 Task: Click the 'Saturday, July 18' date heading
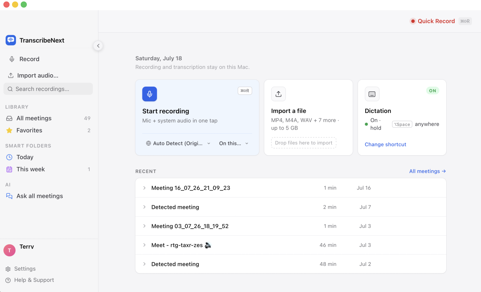click(x=159, y=58)
